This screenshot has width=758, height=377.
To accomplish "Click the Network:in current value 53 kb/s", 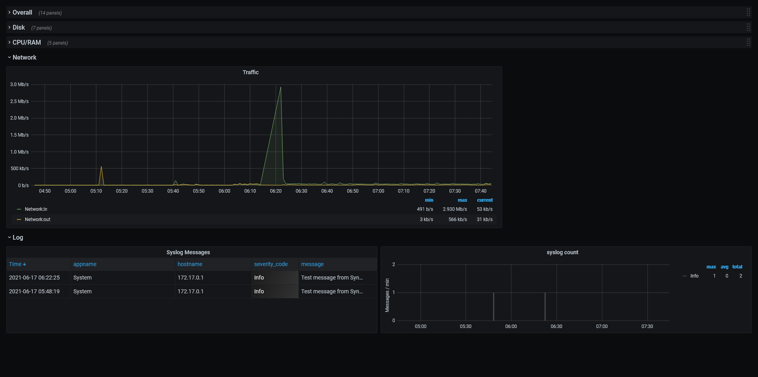I will 485,209.
